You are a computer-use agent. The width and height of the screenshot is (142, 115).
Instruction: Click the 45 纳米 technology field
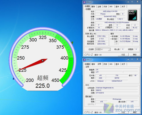coord(99,19)
